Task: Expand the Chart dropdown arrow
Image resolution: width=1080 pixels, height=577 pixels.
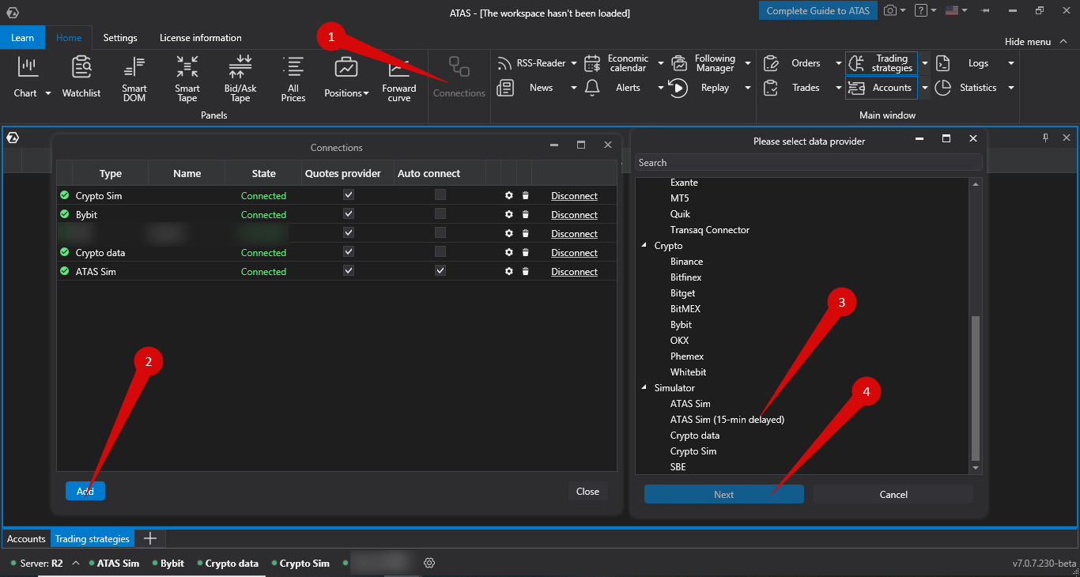Action: pyautogui.click(x=47, y=93)
